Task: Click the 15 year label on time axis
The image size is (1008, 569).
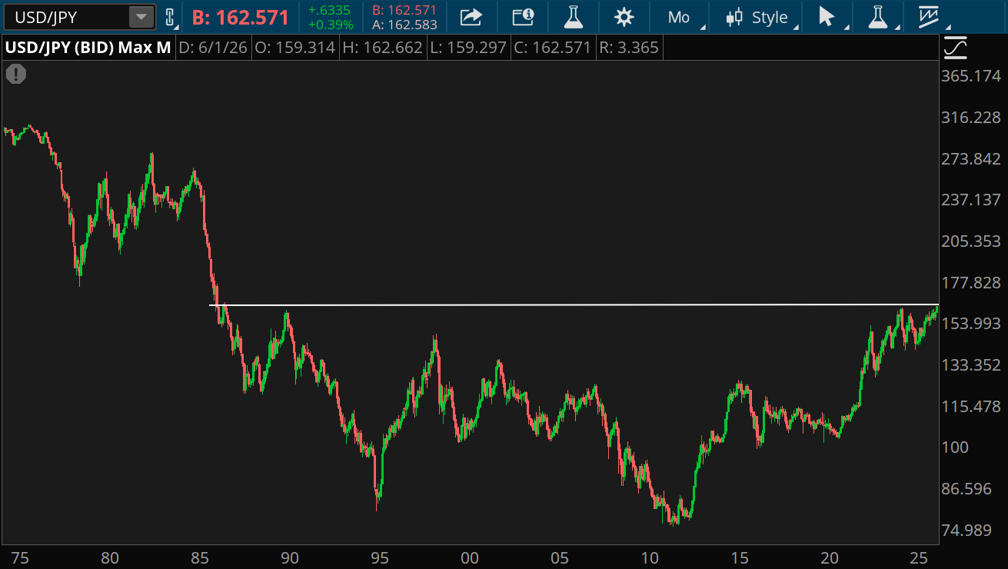Action: [x=740, y=558]
